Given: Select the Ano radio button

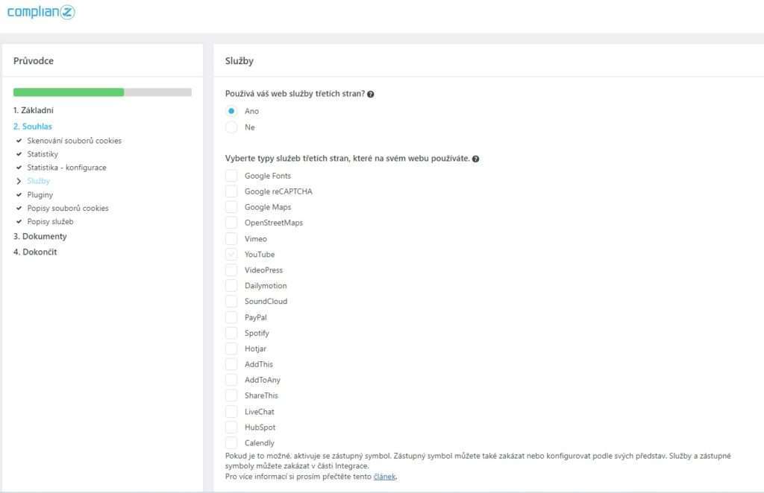Looking at the screenshot, I should pos(231,111).
